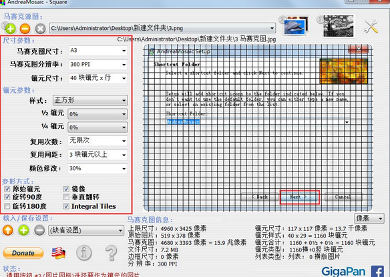Remove source image with orange minus

tap(25, 29)
